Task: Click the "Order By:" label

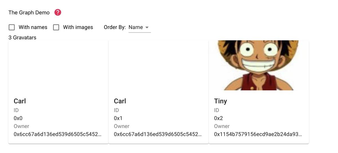Action: click(x=115, y=27)
